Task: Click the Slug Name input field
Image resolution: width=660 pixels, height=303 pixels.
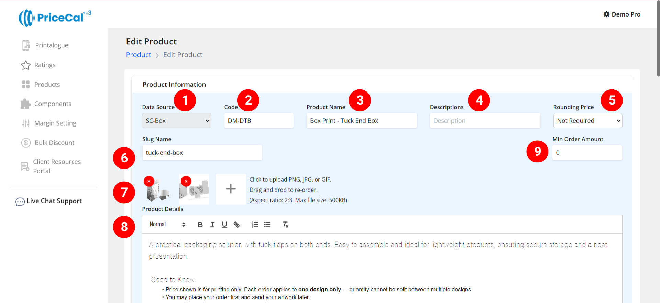Action: (202, 153)
